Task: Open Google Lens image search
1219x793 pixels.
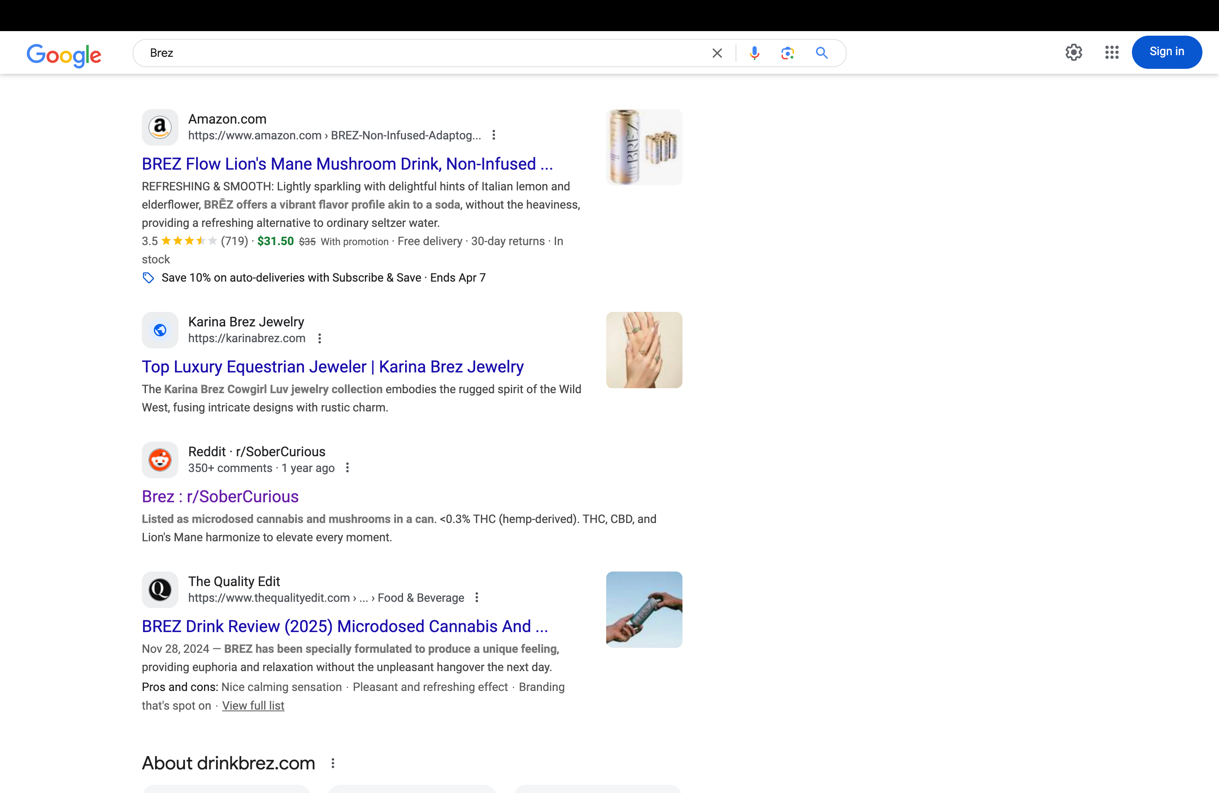Action: [787, 53]
